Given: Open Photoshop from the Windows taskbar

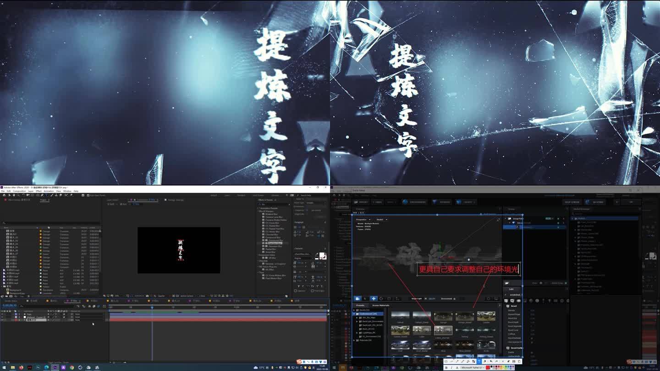Looking at the screenshot, I should point(38,367).
